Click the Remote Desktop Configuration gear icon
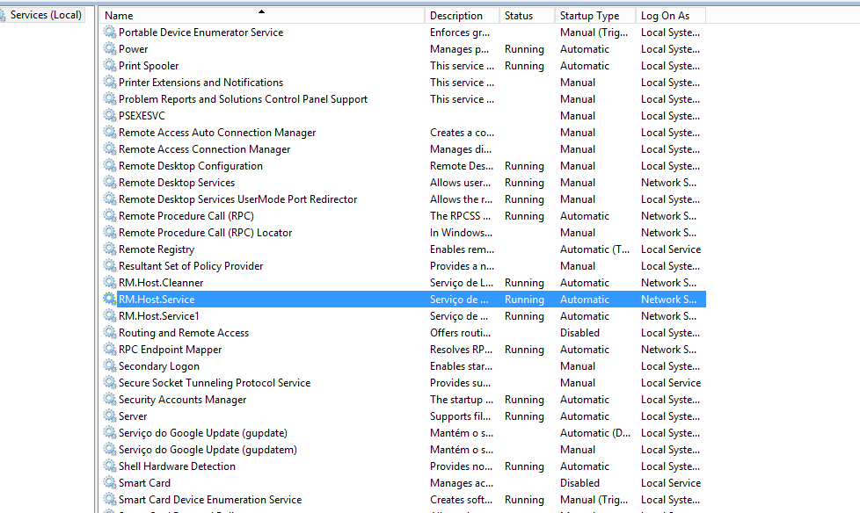860x513 pixels. pos(110,165)
